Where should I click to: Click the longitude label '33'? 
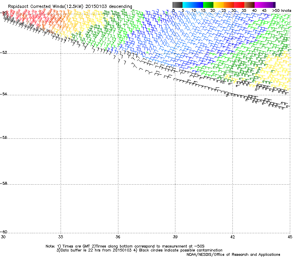(61, 237)
